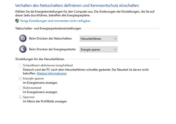176x124 pixels.
Task: Enable Schnellstart aktivieren checkbox
Action: point(21,65)
